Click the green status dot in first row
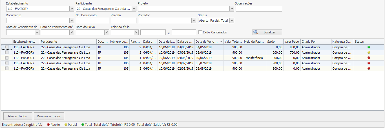385x128 pixels. coord(369,47)
